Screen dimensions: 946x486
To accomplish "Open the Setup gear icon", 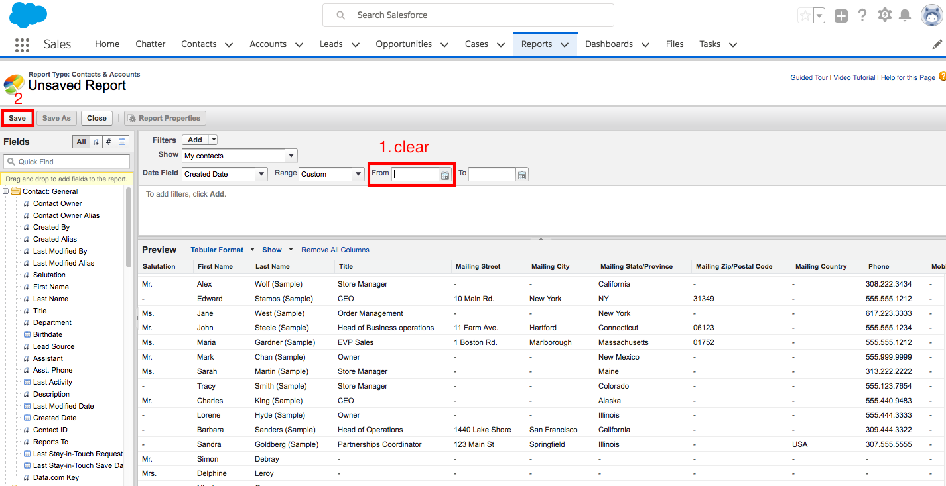I will 884,15.
